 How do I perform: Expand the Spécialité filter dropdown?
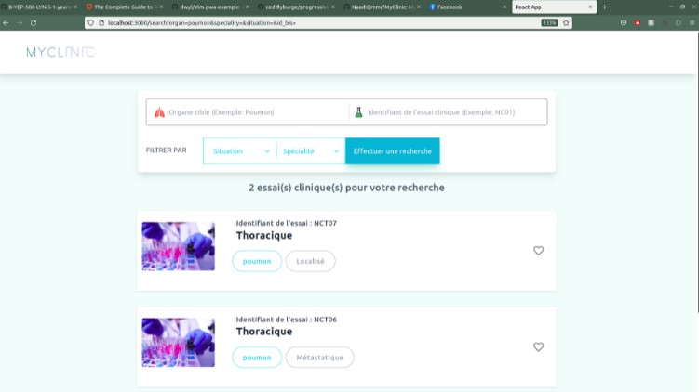click(x=309, y=150)
